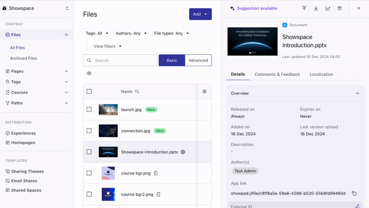The width and height of the screenshot is (369, 208).
Task: Click the Document type icon
Action: click(285, 25)
